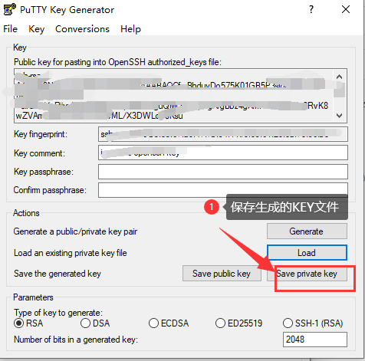Open the Help menu
365x361 pixels.
(x=130, y=29)
